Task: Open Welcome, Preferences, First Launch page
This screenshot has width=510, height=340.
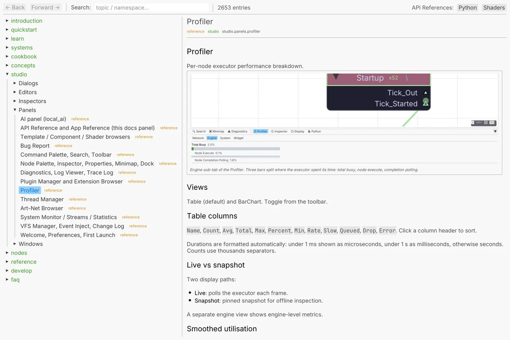Action: (x=68, y=235)
